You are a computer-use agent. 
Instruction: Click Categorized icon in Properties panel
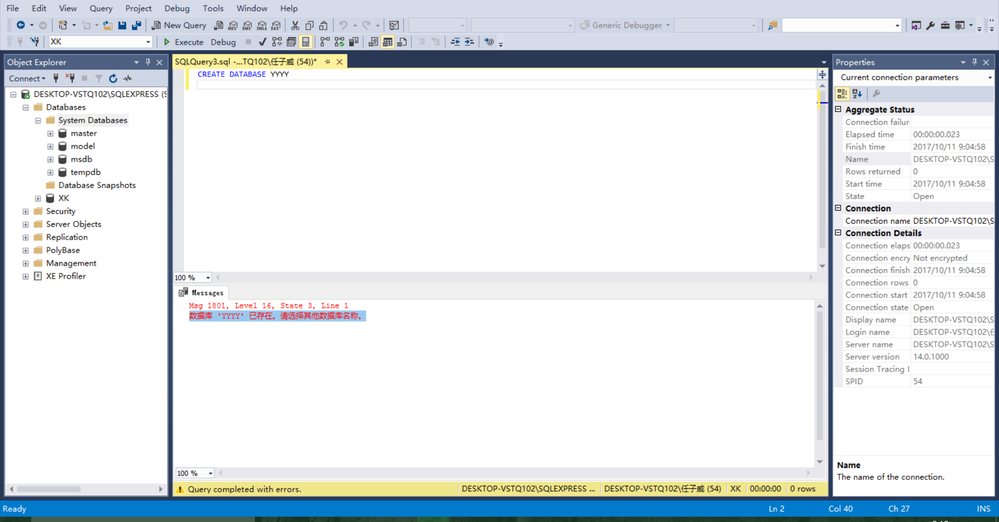pos(842,94)
